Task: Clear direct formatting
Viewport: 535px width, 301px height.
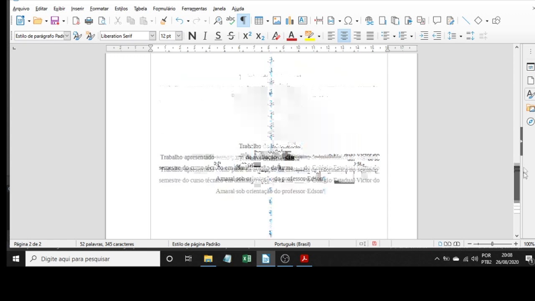Action: (276, 36)
